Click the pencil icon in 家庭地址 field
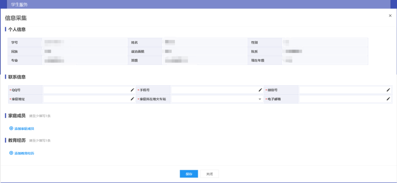The height and width of the screenshot is (183, 397). point(132,99)
